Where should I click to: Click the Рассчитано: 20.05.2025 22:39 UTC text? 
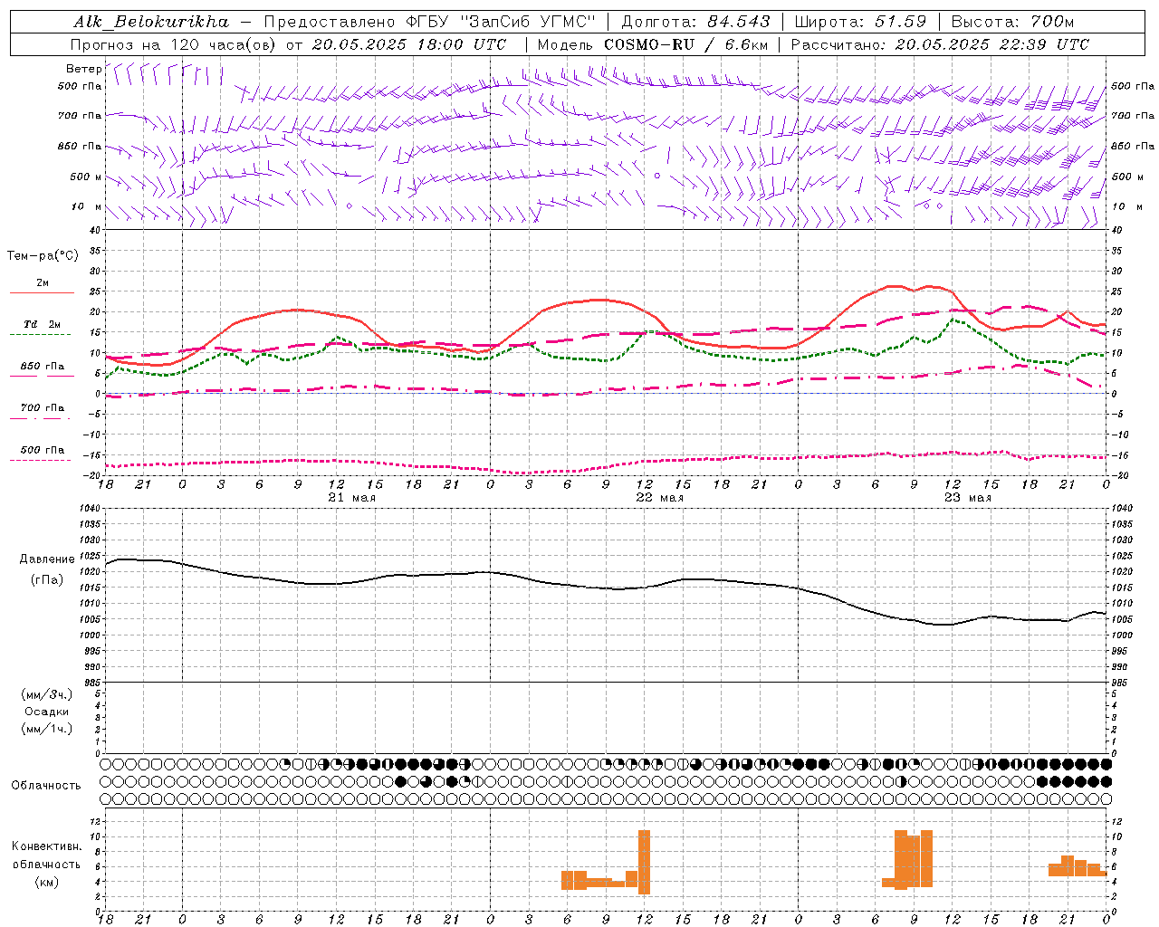point(940,44)
